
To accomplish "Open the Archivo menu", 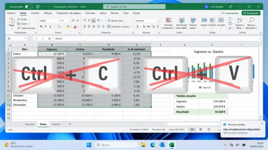I will click(x=11, y=13).
